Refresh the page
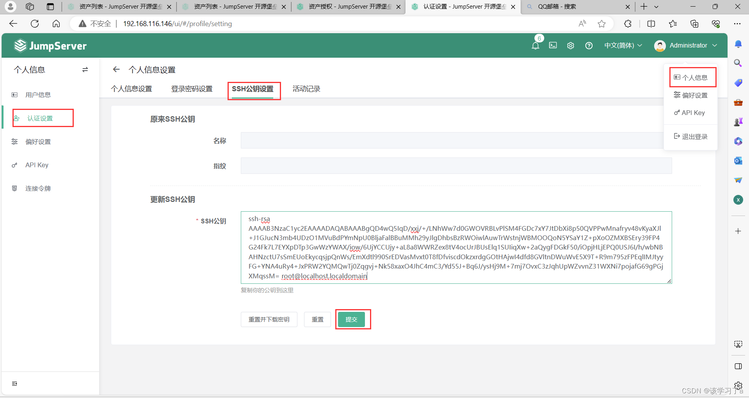The image size is (749, 398). pos(35,24)
